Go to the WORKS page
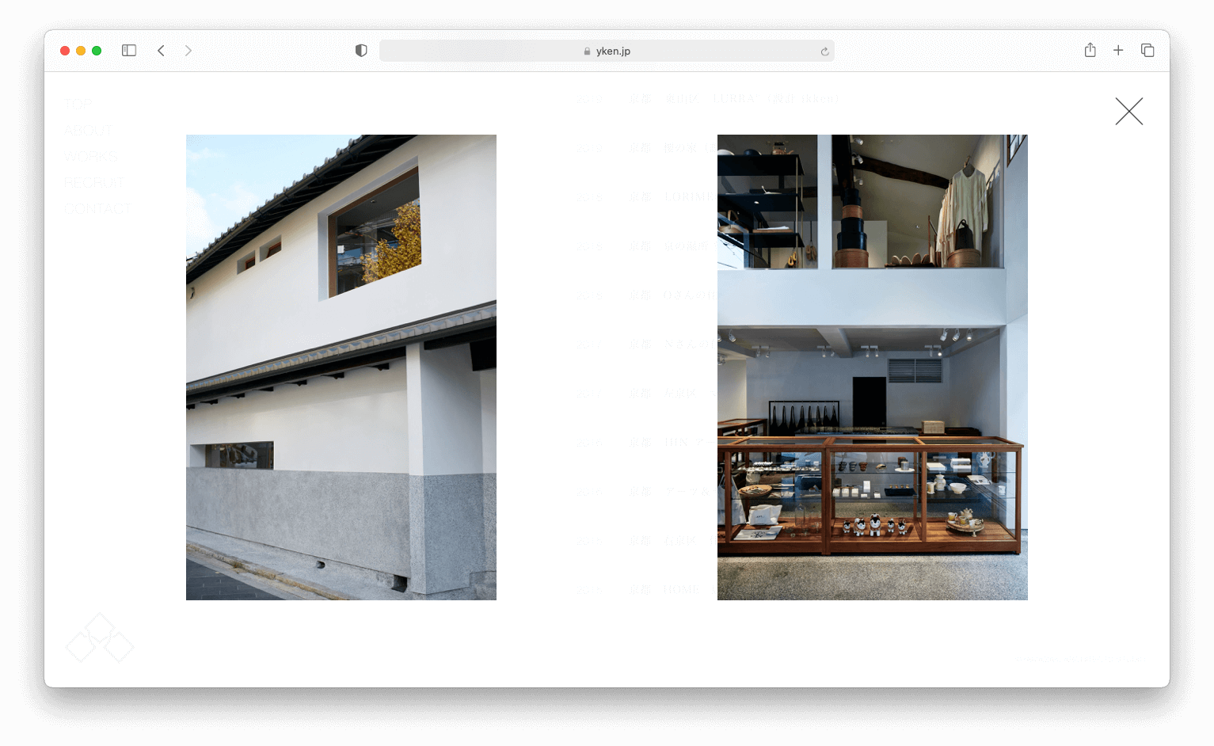Viewport: 1214px width, 746px height. pyautogui.click(x=91, y=156)
